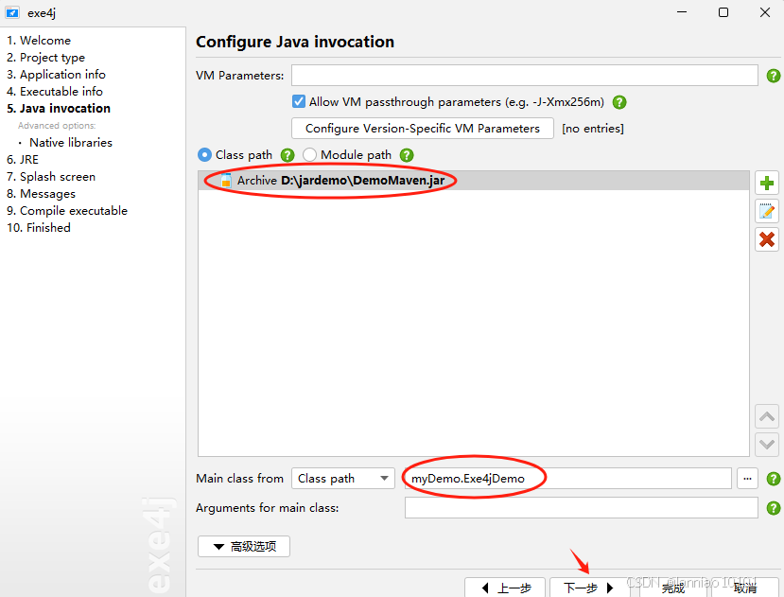Move class path entry down
This screenshot has height=597, width=784.
pyautogui.click(x=766, y=445)
